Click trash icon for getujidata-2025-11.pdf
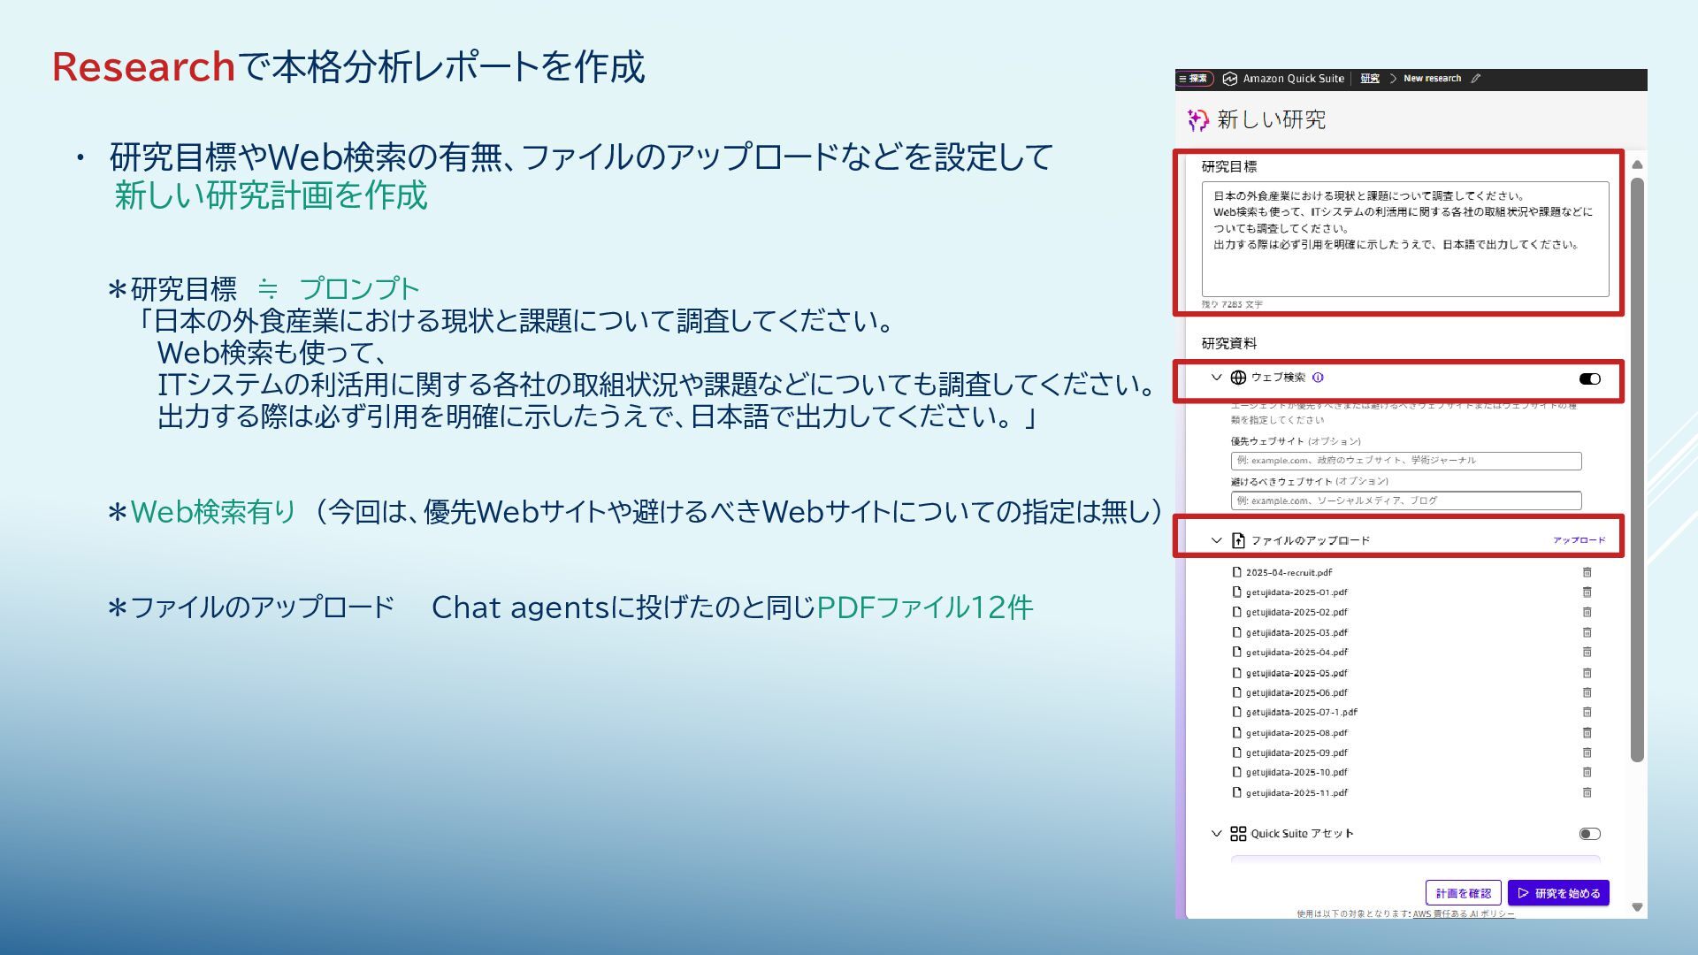Image resolution: width=1698 pixels, height=955 pixels. [x=1587, y=793]
